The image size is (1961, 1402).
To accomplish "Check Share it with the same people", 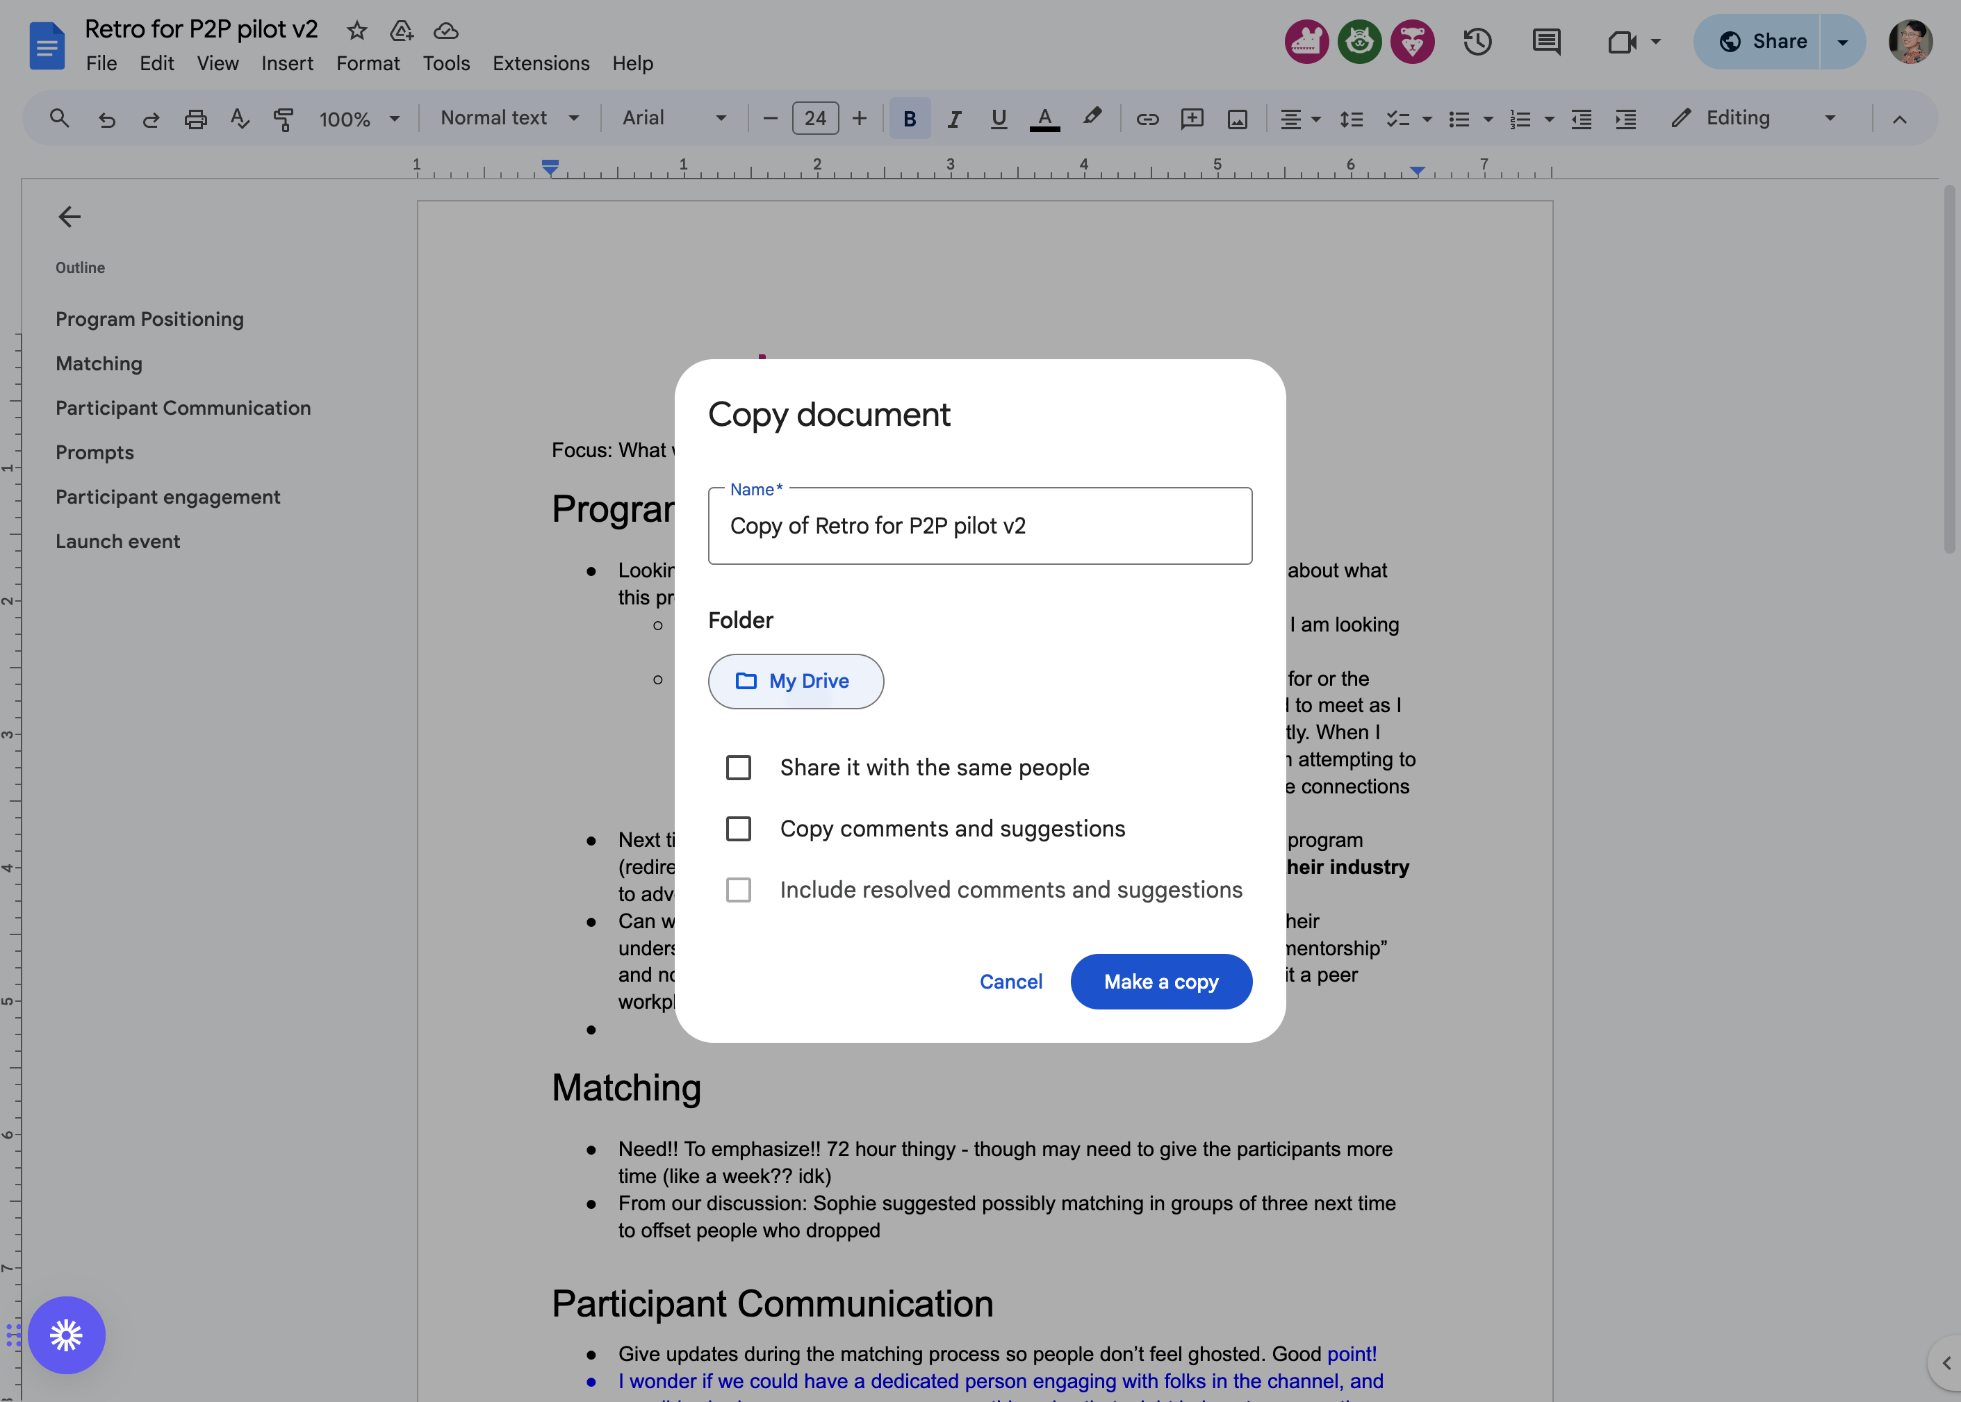I will click(738, 768).
